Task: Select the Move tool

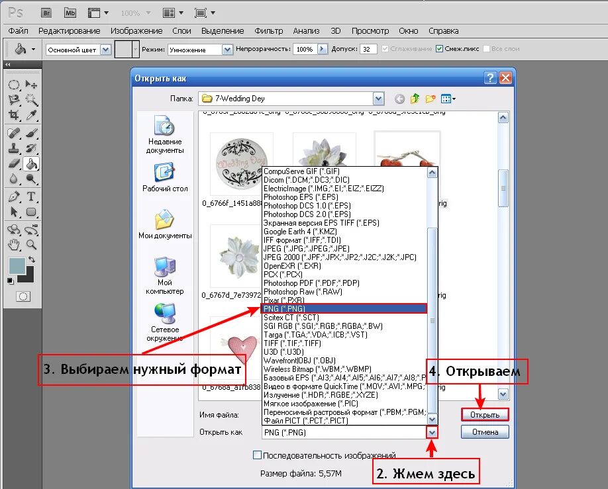Action: 31,85
